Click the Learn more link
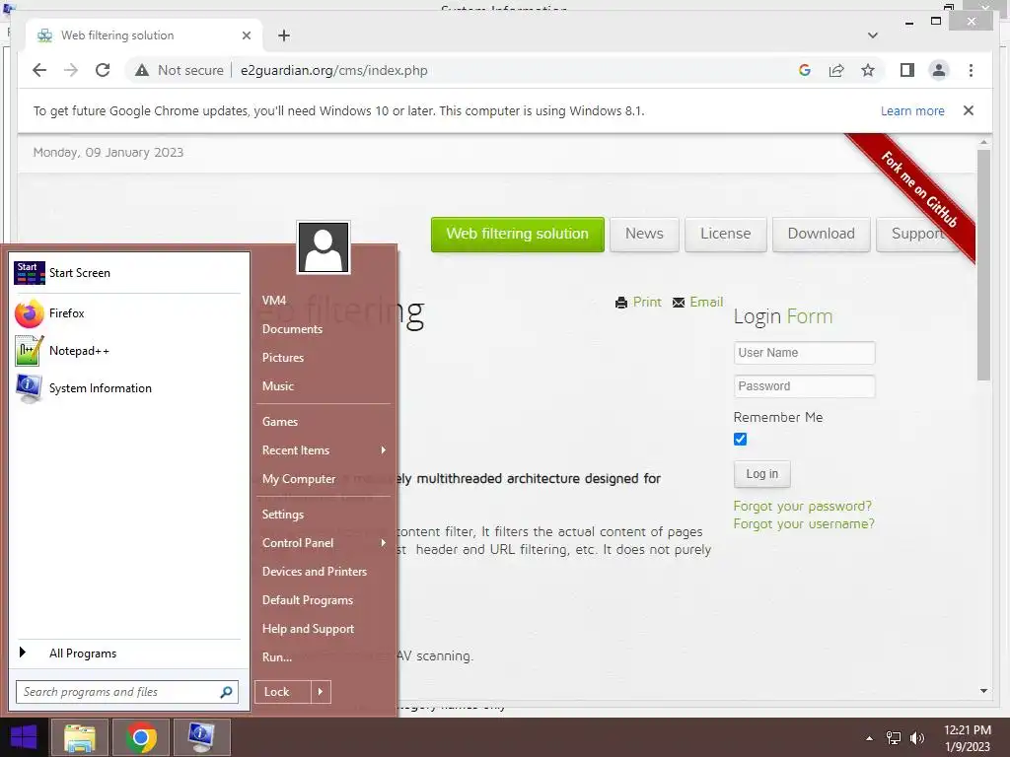This screenshot has width=1010, height=757. click(x=912, y=110)
